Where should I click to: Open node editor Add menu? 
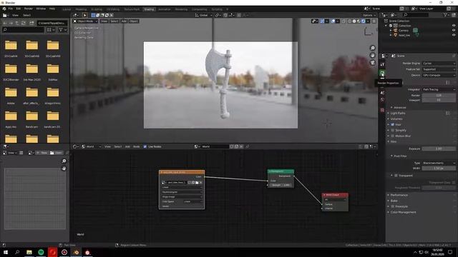[127, 146]
